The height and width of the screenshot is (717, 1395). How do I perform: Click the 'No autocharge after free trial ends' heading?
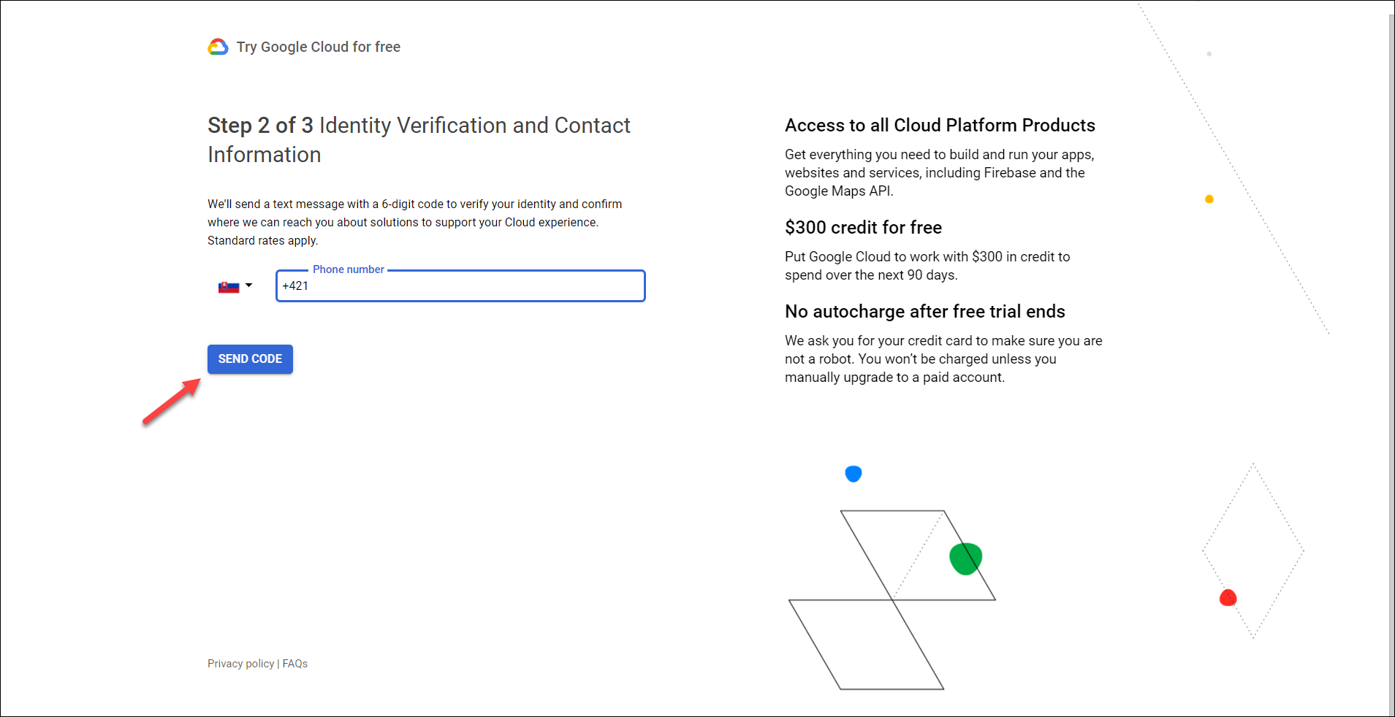[x=924, y=312]
